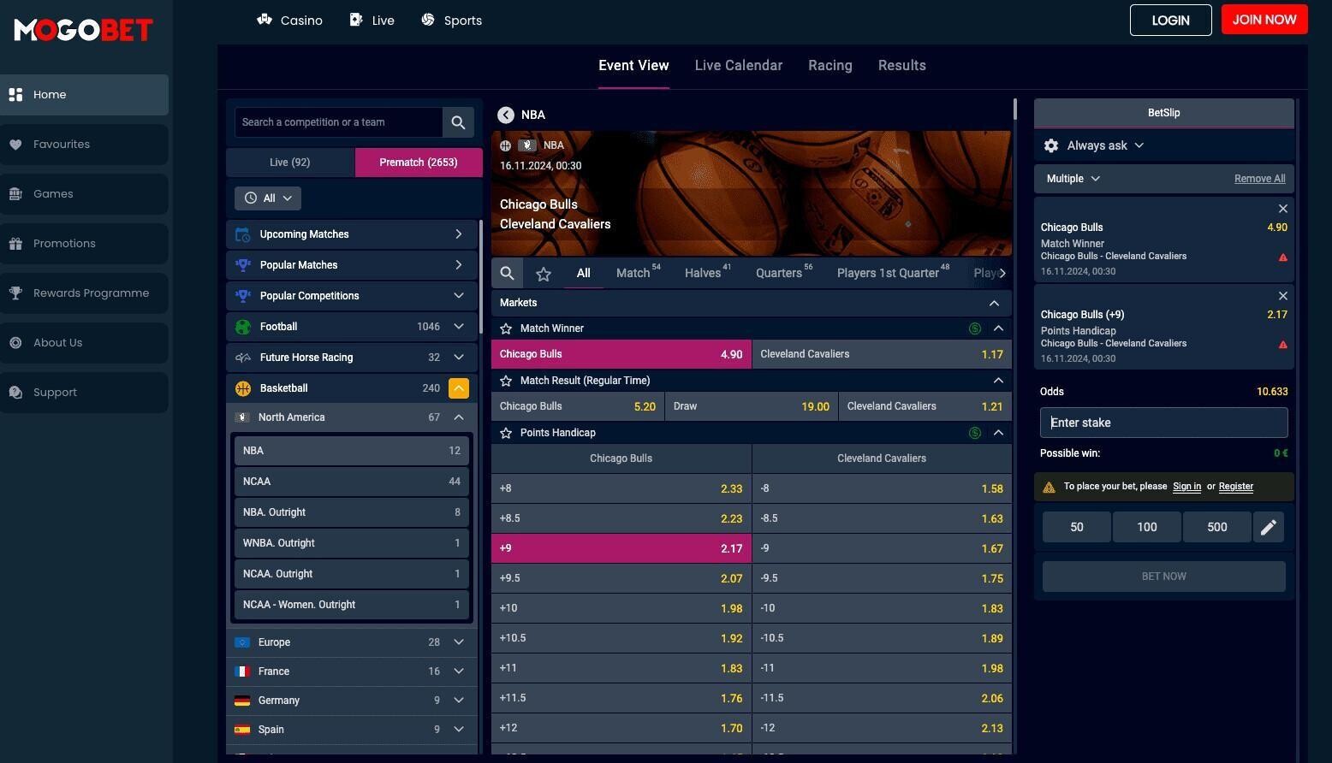
Task: Open the All time filter dropdown
Action: pos(268,198)
